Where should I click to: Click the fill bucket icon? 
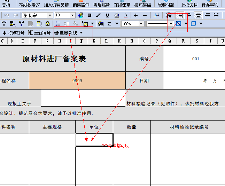[117, 15]
